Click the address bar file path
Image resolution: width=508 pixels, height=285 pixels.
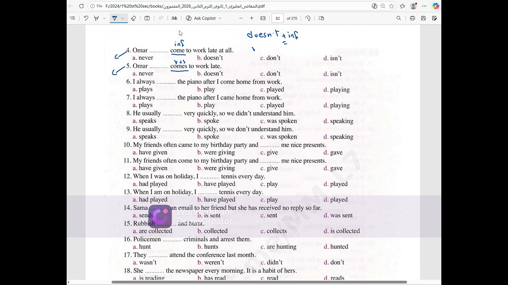185,6
